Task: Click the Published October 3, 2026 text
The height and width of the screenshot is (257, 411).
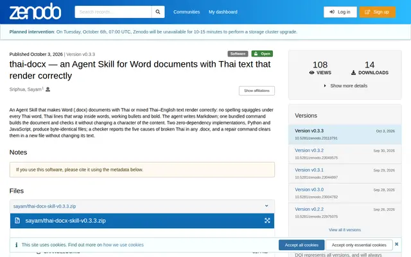Action: pos(36,54)
